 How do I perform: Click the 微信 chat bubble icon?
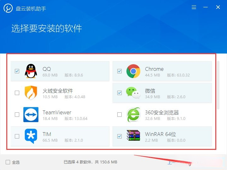coord(133,93)
